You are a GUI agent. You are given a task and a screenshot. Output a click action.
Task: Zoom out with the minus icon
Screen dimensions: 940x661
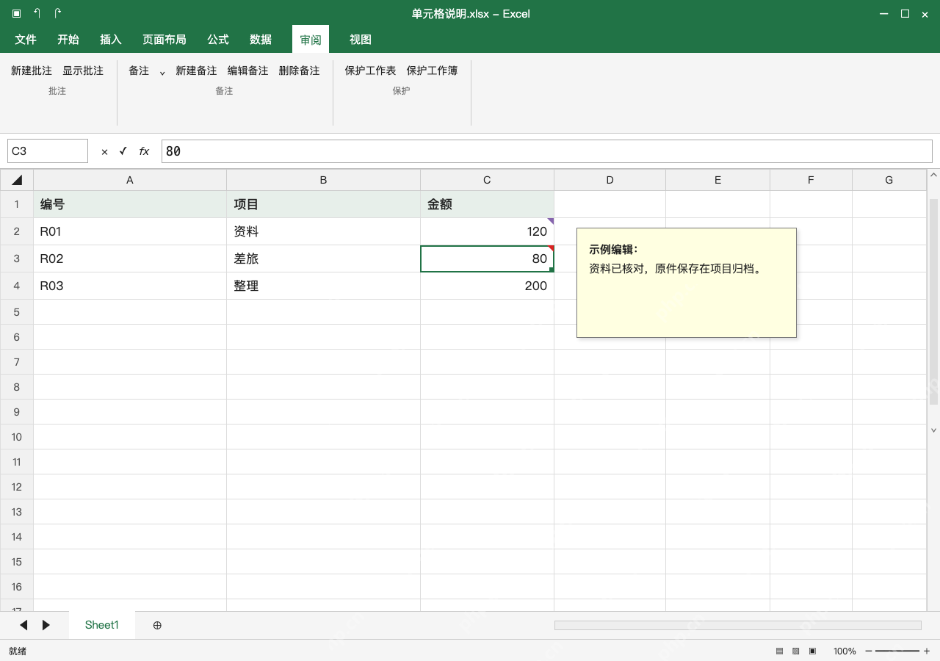point(869,651)
